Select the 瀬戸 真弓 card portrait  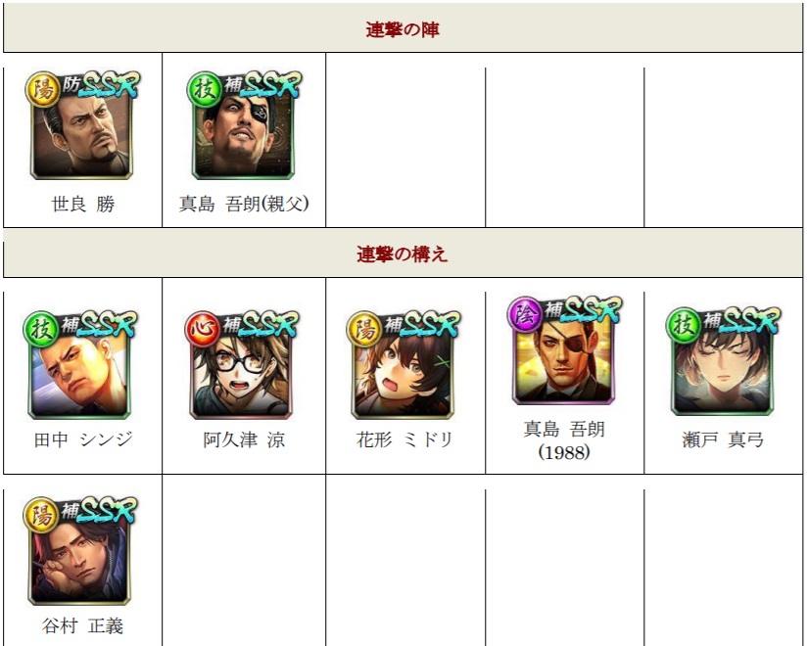coord(723,360)
